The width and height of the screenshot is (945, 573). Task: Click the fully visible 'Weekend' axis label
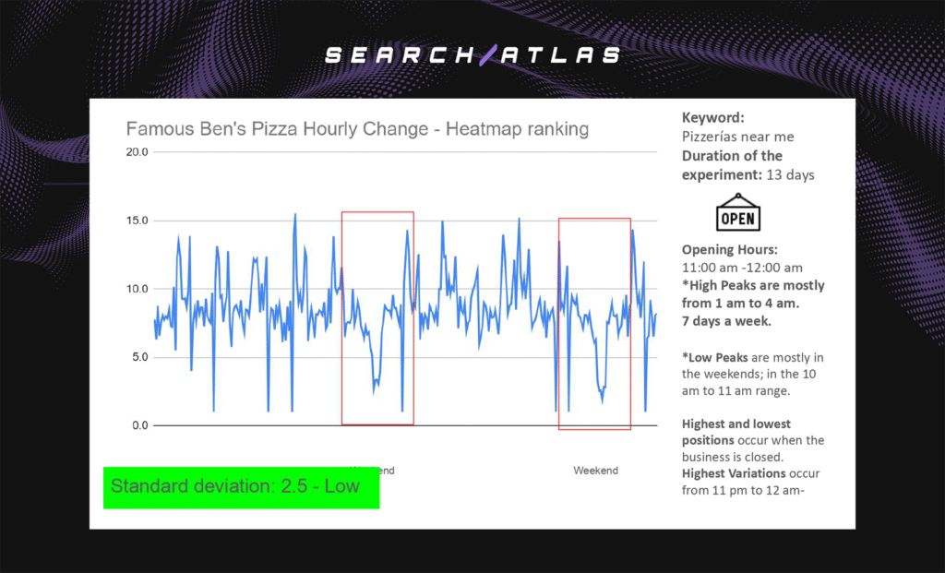[x=595, y=471]
